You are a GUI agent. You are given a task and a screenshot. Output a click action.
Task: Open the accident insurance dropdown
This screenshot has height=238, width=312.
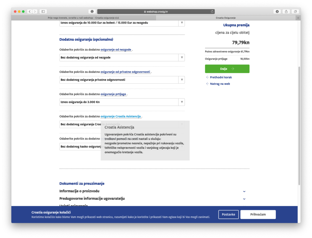tap(122, 58)
